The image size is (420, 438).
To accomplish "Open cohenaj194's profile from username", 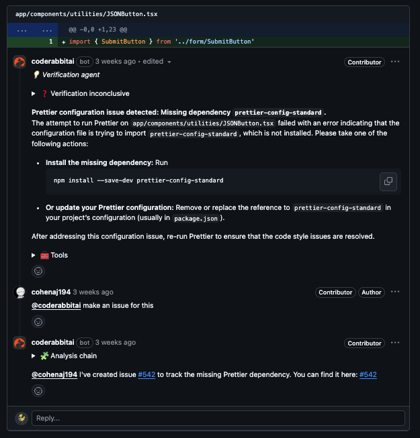I will tap(50, 292).
